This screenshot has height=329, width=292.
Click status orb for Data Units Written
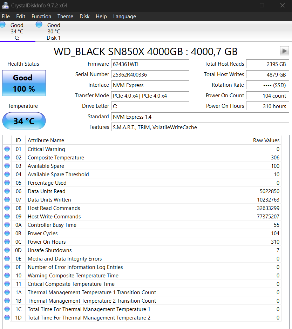coord(7,199)
